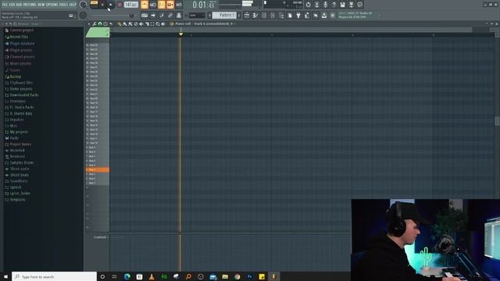
Task: Toggle the Blend recording button
Action: 170,5
